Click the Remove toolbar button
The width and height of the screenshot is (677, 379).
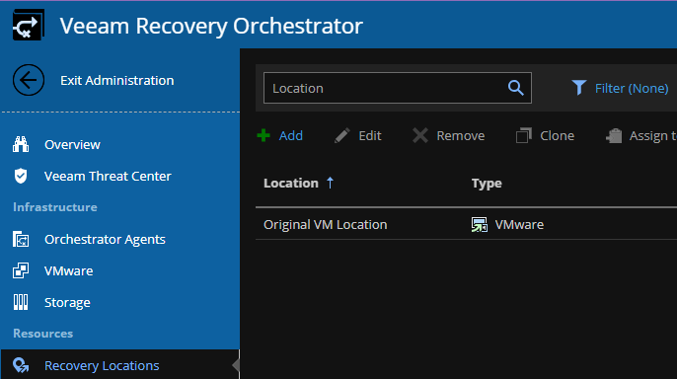(x=448, y=135)
